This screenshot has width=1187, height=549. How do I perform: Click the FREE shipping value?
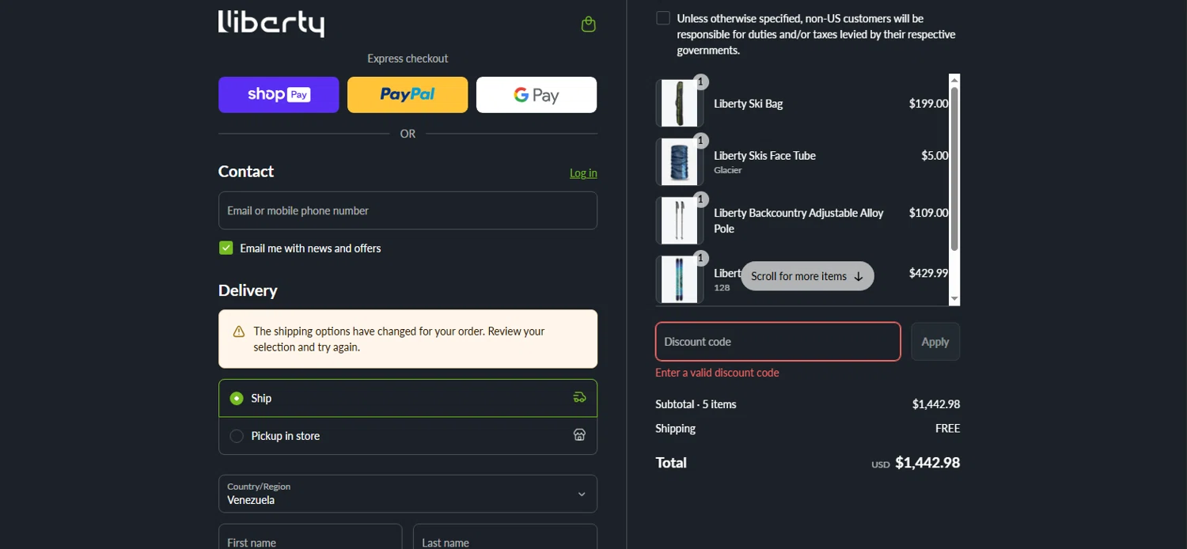(947, 429)
